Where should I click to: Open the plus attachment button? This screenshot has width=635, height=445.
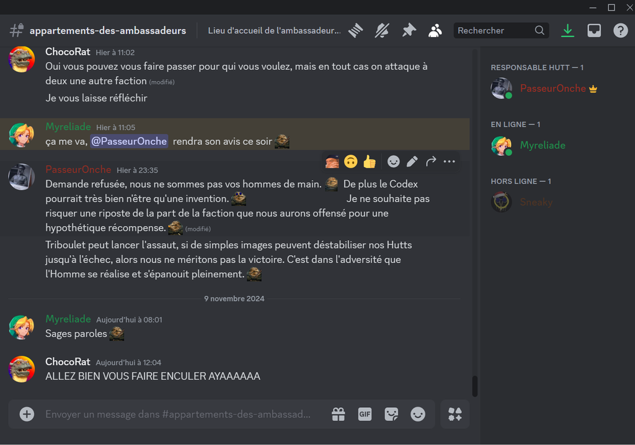pyautogui.click(x=27, y=414)
